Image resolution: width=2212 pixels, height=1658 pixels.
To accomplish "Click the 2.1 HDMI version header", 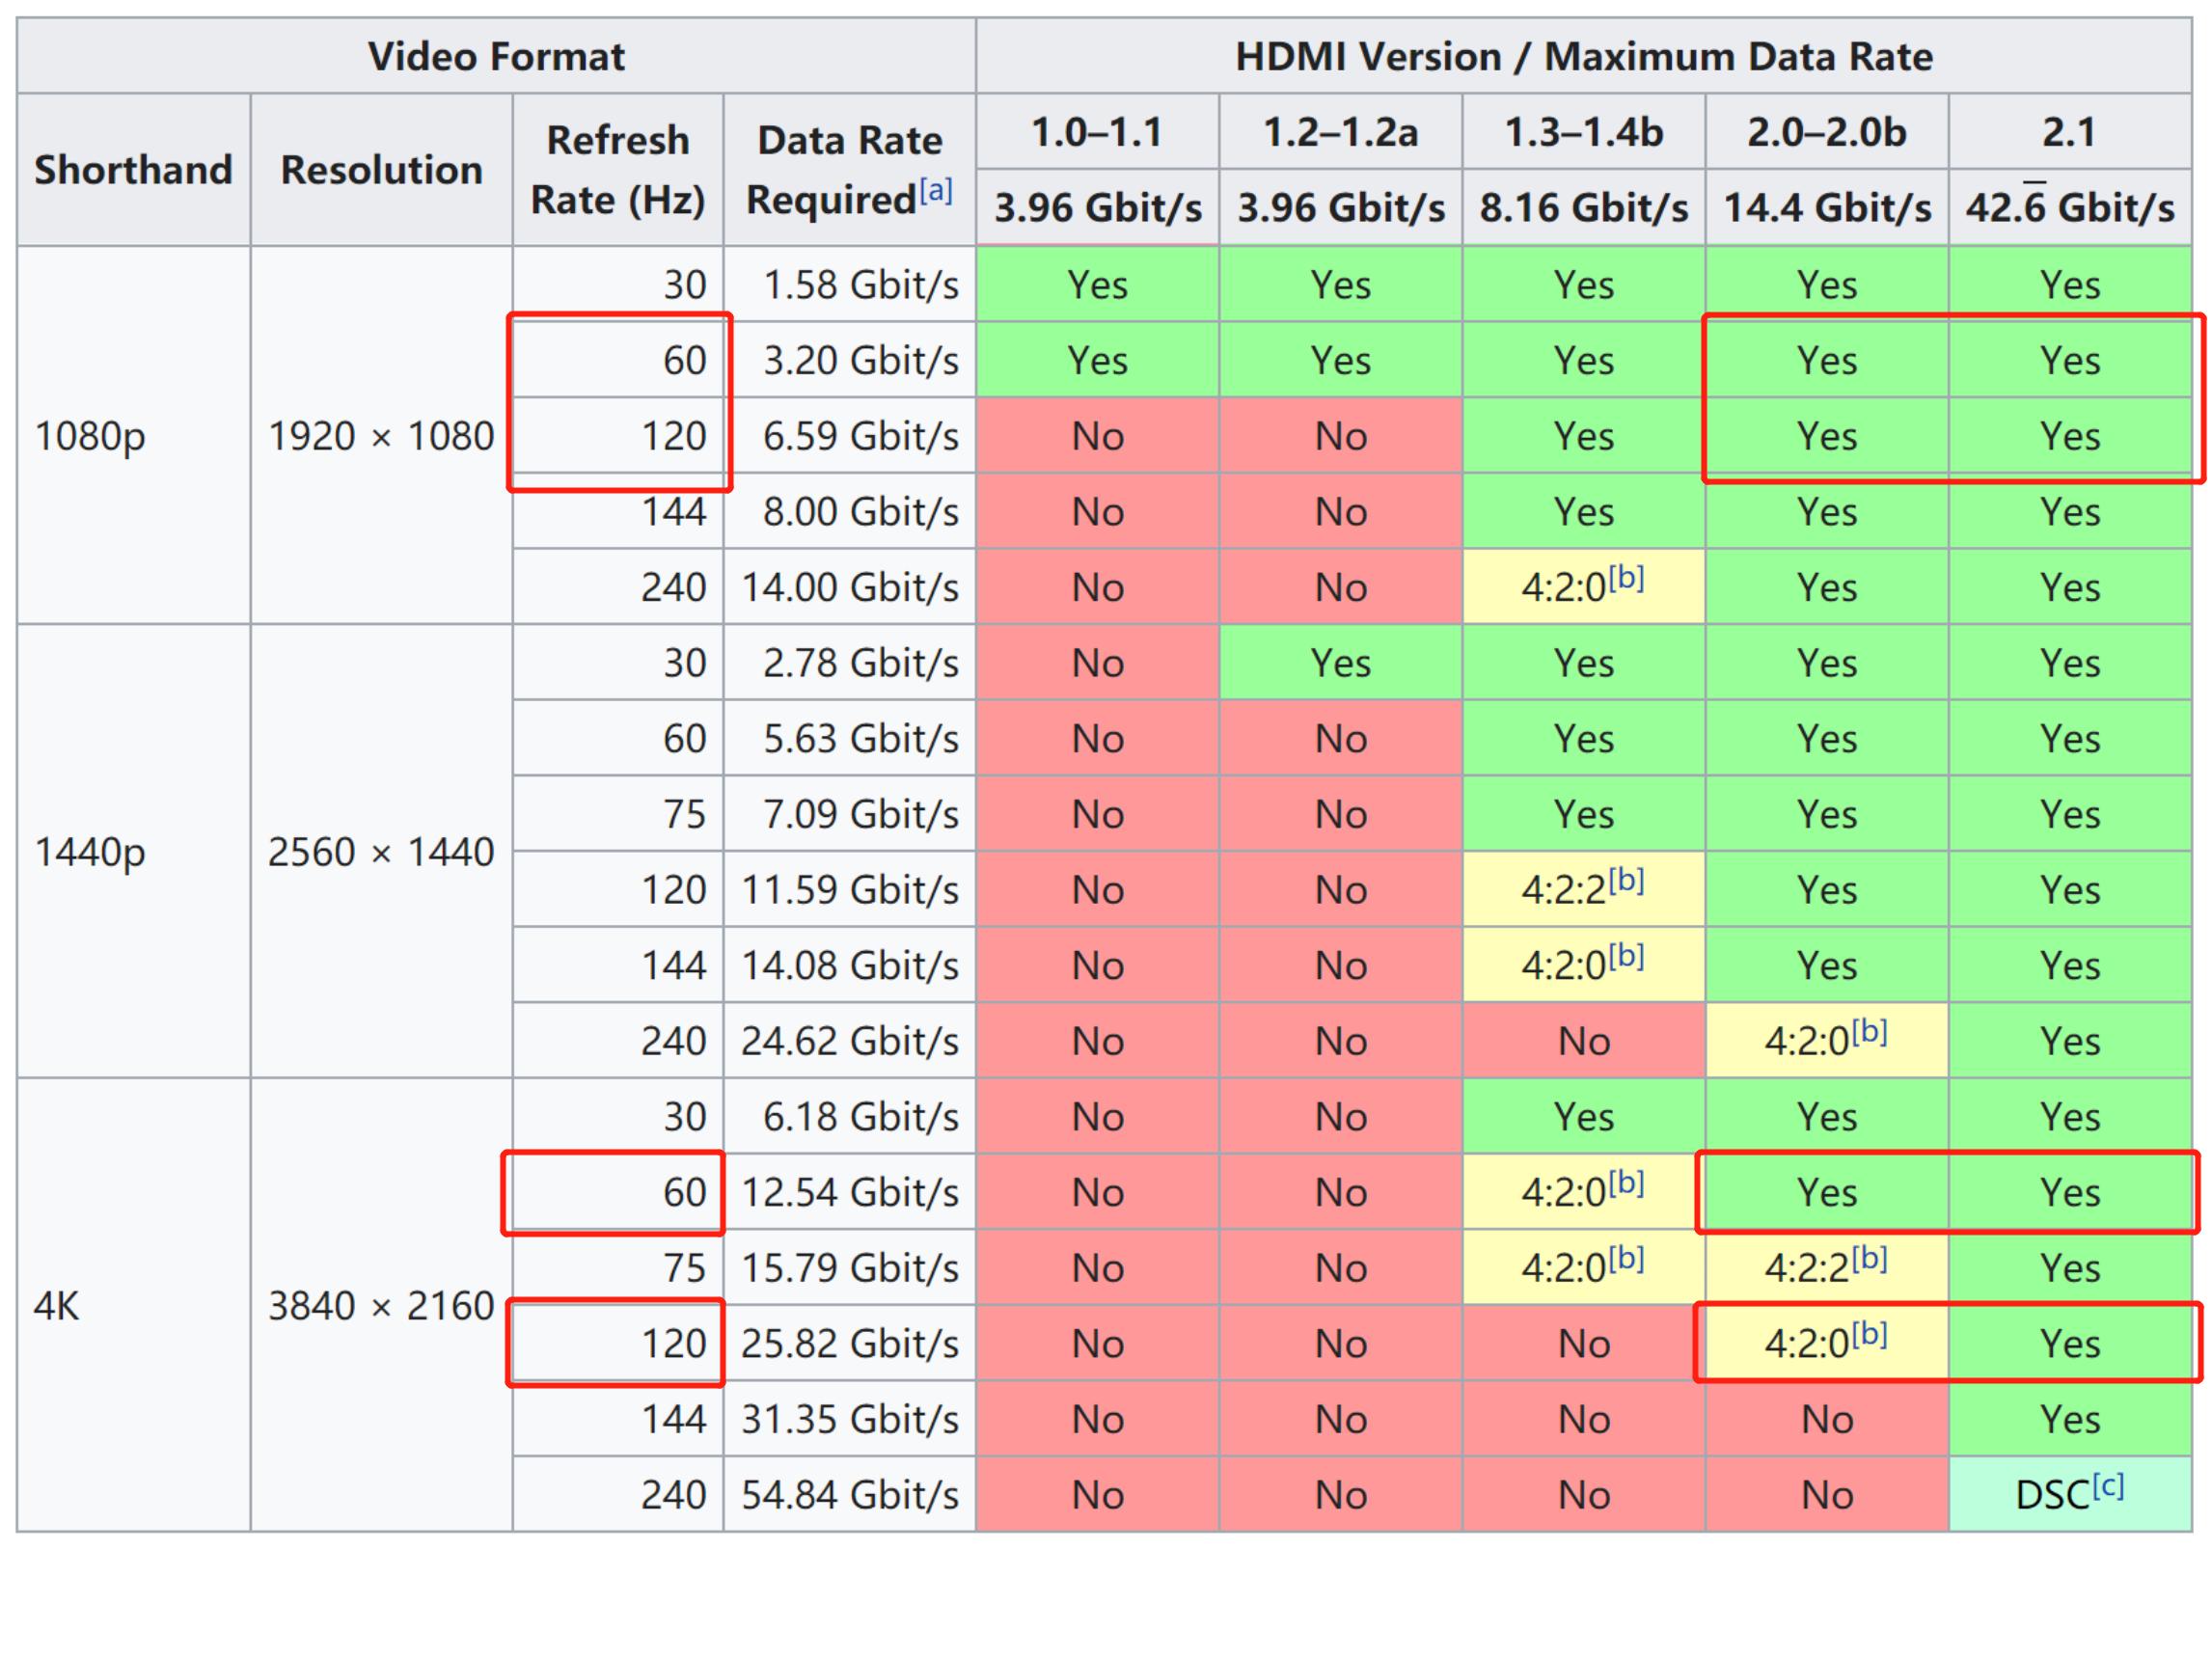I will [x=2069, y=132].
